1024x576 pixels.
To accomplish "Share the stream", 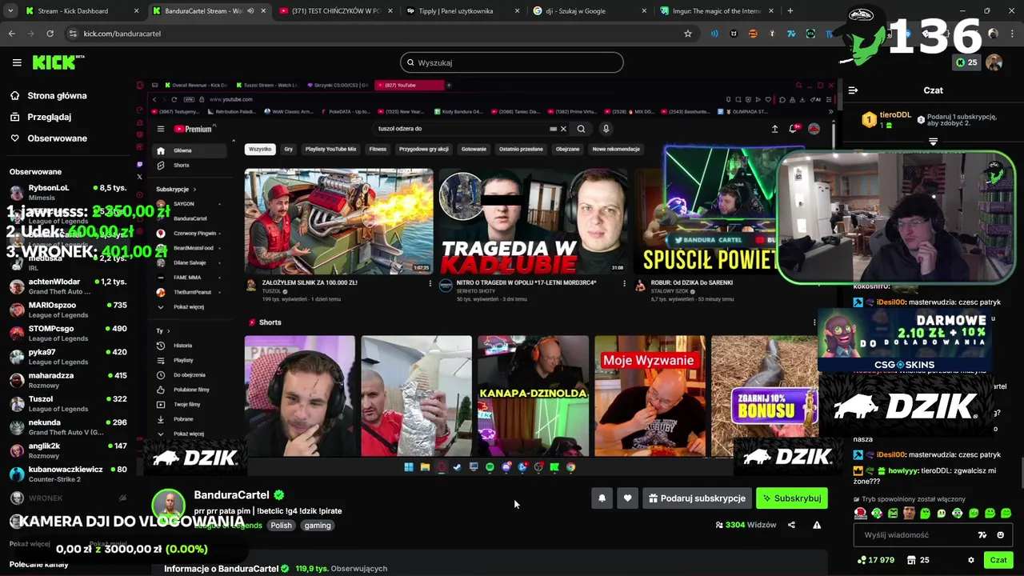I will tap(791, 525).
